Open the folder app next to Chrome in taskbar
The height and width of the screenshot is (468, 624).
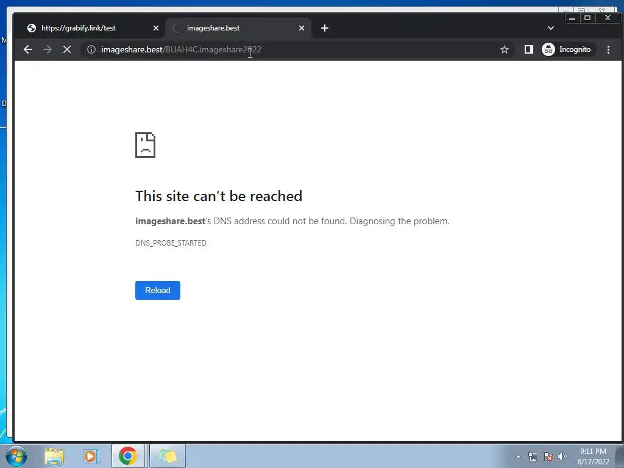pos(167,456)
